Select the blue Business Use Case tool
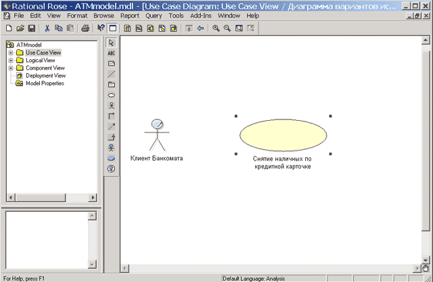433x282 pixels. coord(111,159)
